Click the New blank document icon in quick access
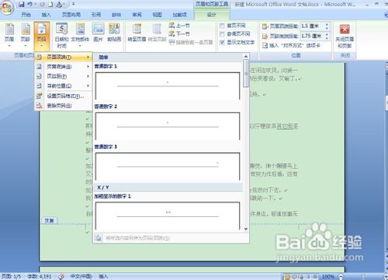 pos(51,4)
